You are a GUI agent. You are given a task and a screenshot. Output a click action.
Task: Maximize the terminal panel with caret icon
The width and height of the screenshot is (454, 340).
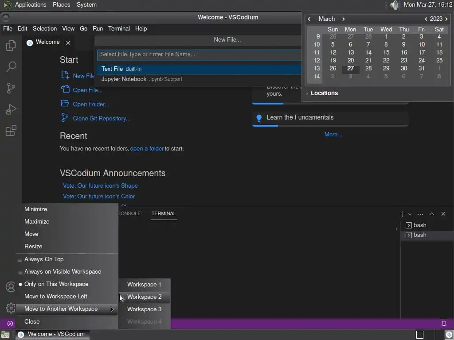pyautogui.click(x=432, y=214)
